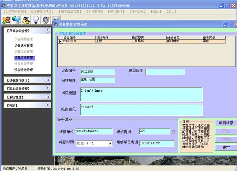Select 设备赔偿管理 in sidebar
Viewport: 237px width, 171px height.
[23, 70]
